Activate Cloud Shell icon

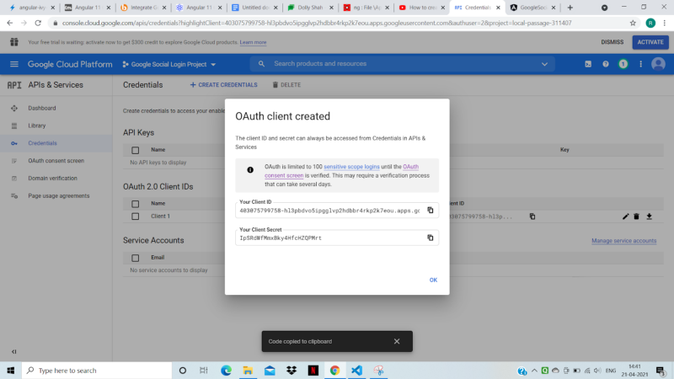tap(587, 64)
